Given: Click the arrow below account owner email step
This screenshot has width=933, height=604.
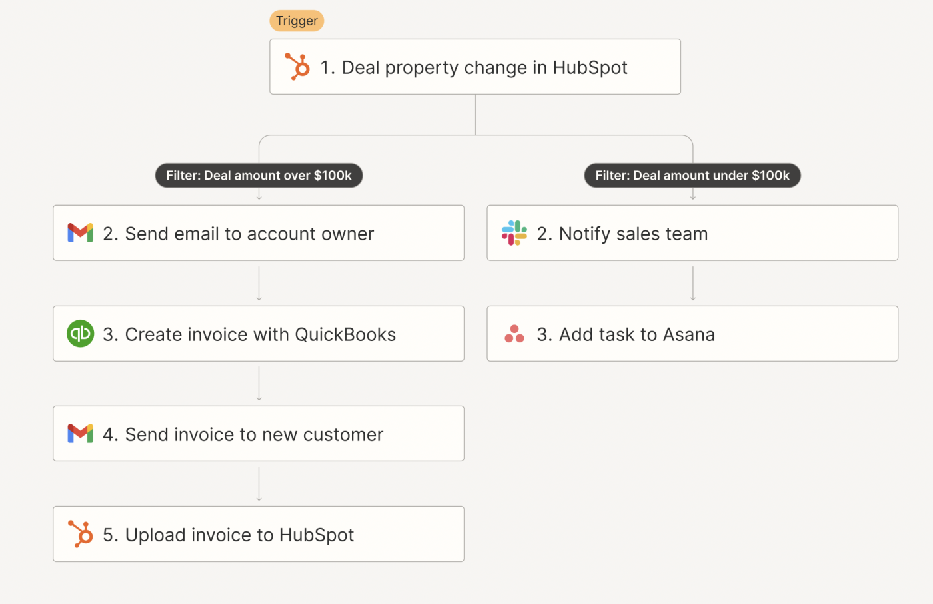Looking at the screenshot, I should click(259, 284).
